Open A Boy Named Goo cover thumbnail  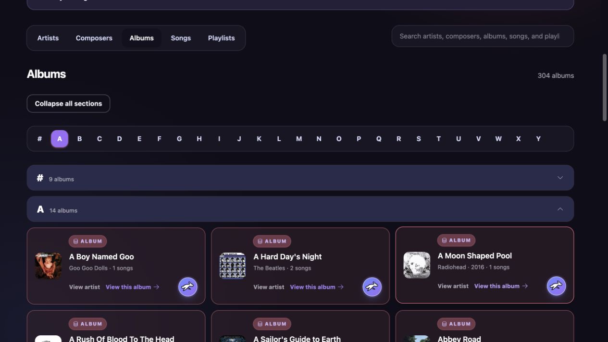[x=48, y=266]
